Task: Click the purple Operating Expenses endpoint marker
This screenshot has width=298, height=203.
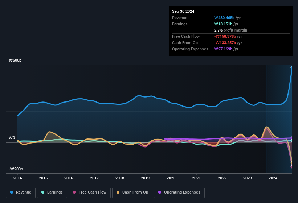Action: coord(292,138)
